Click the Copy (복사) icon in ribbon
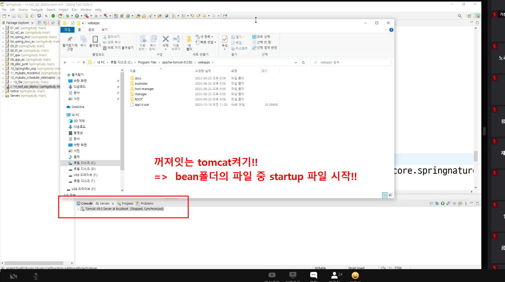Viewport: 505px width, 282px height. pyautogui.click(x=83, y=39)
